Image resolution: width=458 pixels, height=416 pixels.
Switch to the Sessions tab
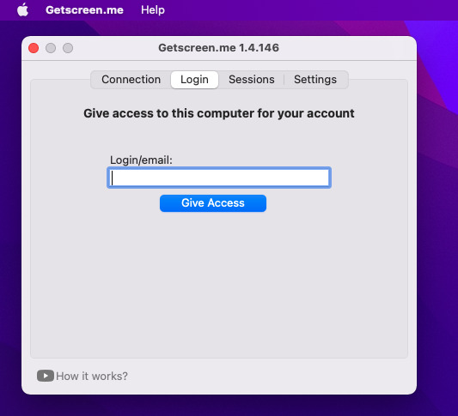pos(252,80)
